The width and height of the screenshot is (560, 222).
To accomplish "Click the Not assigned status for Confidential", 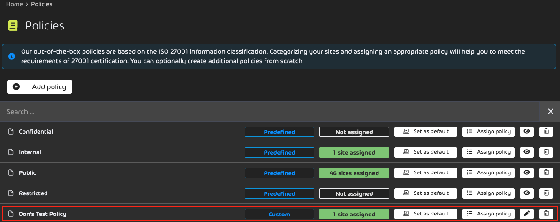I will point(354,132).
